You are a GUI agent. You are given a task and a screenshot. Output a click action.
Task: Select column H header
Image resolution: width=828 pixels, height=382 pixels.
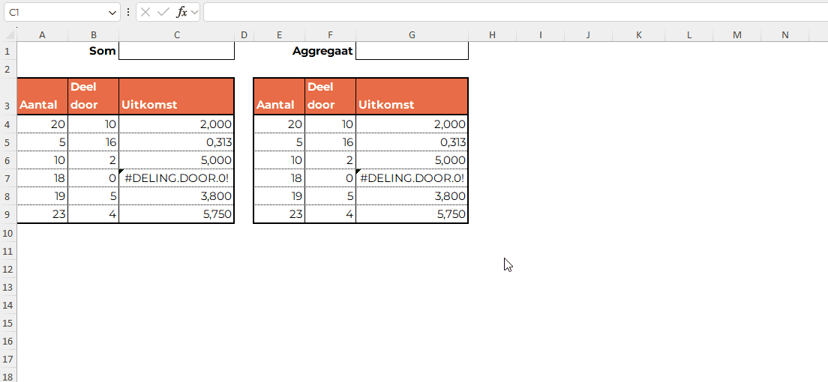click(492, 34)
